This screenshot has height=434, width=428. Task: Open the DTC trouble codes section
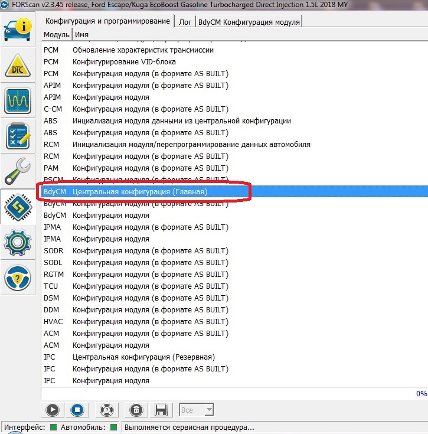[x=18, y=66]
